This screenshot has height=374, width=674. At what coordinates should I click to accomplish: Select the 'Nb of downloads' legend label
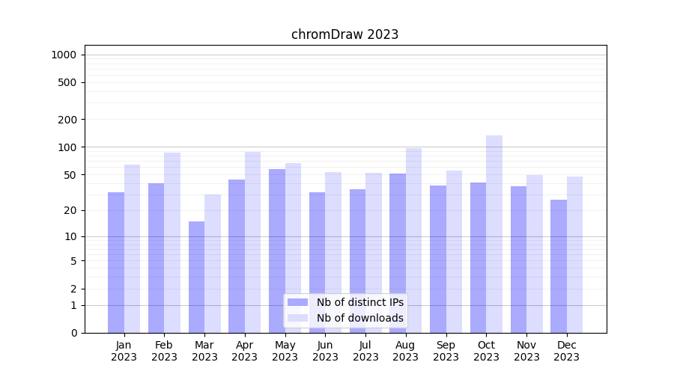point(359,318)
